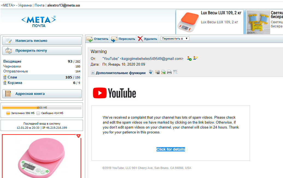
Task: Click the ©2019 YouTube, LLC footer text
Action: pyautogui.click(x=146, y=168)
